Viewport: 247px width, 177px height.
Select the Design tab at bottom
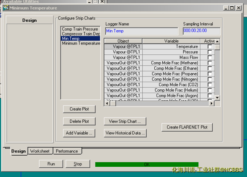[x=19, y=151]
